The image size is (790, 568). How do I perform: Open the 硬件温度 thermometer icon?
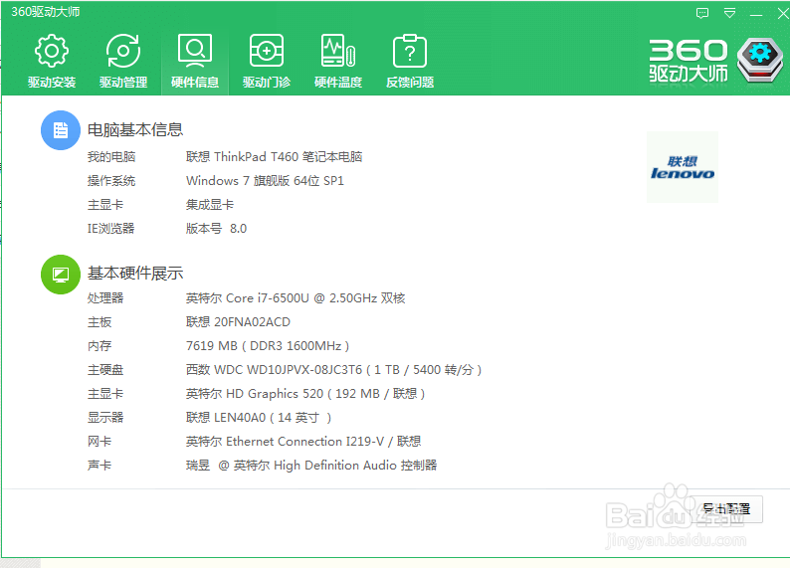coord(338,51)
